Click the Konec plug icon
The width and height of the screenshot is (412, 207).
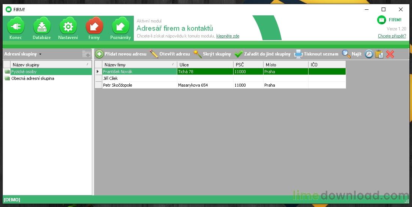15,26
